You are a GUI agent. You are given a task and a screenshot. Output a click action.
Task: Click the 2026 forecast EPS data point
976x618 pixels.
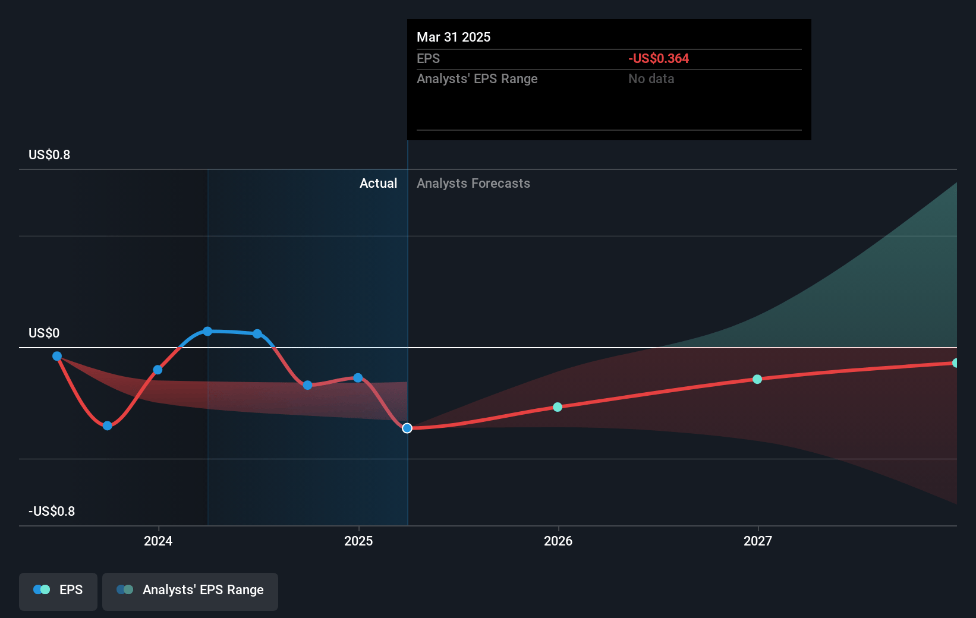coord(558,407)
